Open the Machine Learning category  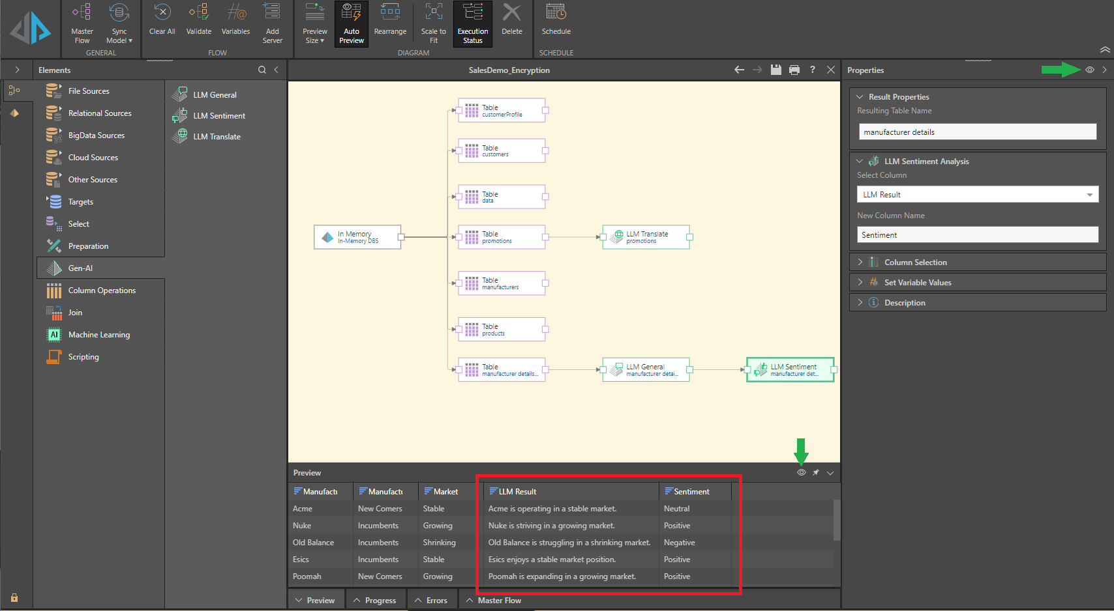tap(98, 335)
